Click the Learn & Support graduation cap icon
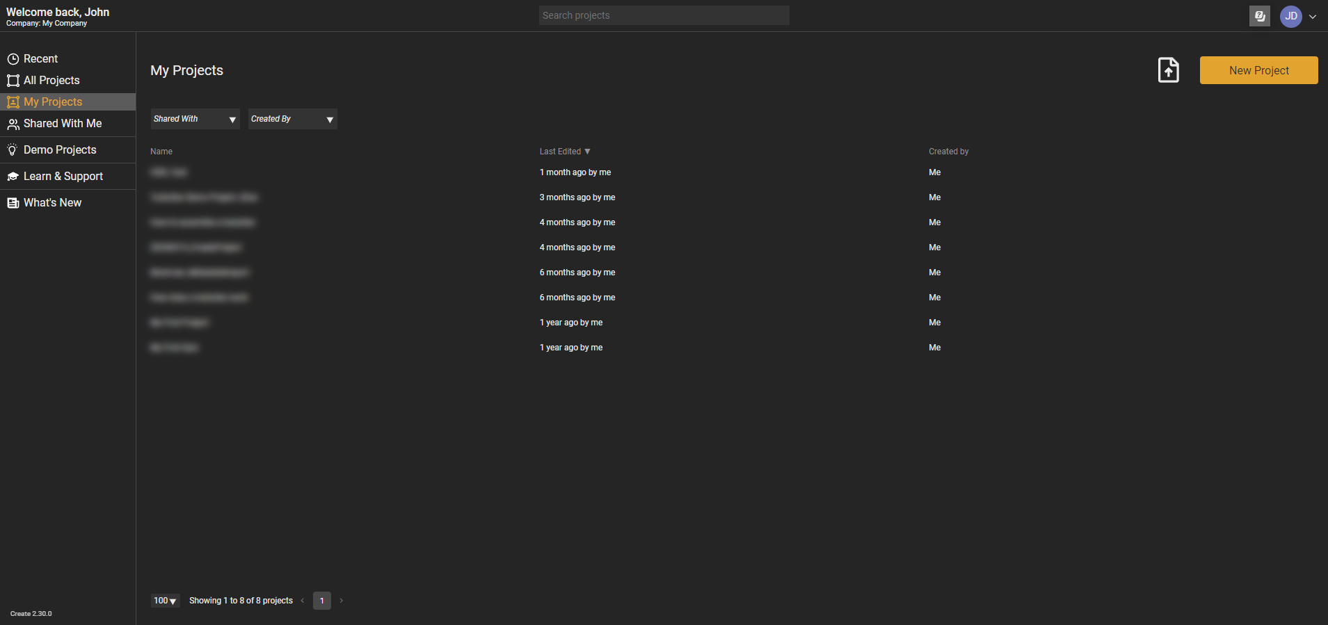Viewport: 1328px width, 625px height. (13, 177)
